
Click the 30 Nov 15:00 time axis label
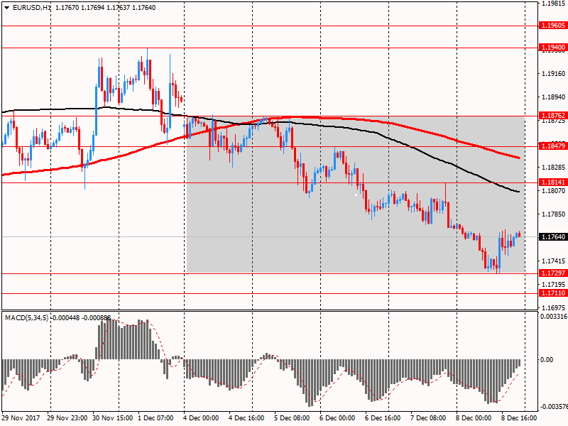113,417
